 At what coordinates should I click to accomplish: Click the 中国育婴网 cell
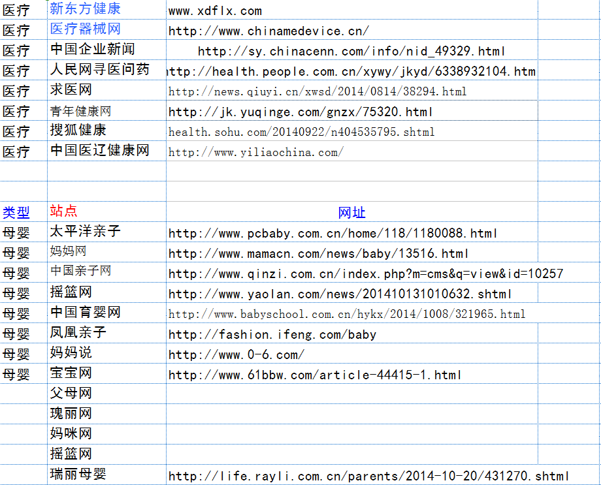click(x=106, y=313)
